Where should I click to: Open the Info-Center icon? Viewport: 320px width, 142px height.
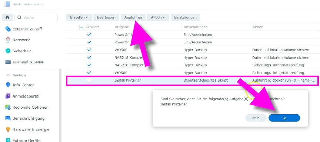[x=8, y=85]
